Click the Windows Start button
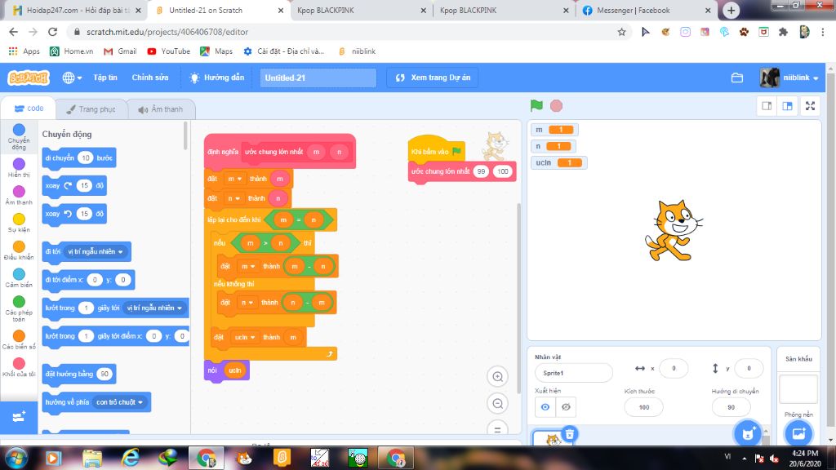This screenshot has width=836, height=470. tap(16, 459)
